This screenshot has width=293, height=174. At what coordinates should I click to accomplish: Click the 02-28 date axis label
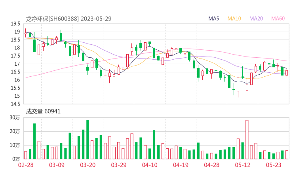coord(26,165)
